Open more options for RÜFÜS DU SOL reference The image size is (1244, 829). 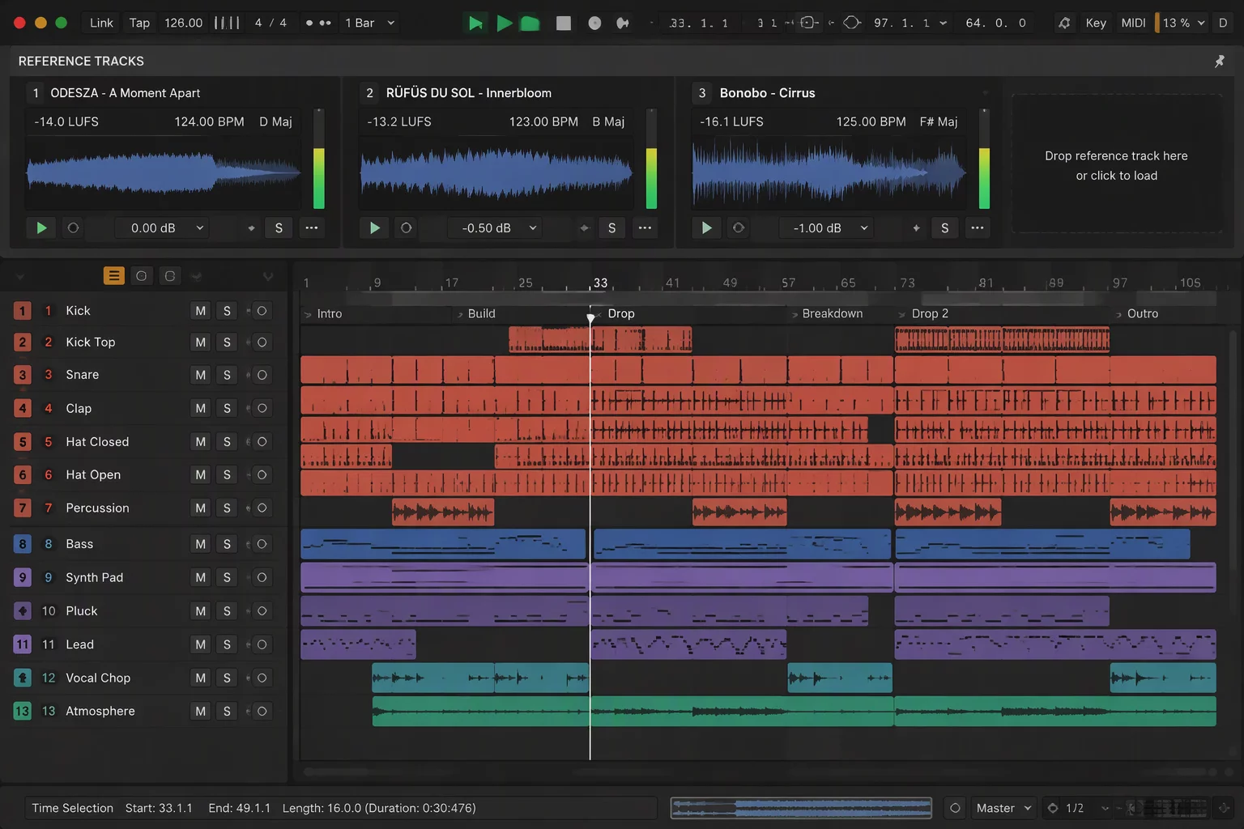(x=645, y=228)
